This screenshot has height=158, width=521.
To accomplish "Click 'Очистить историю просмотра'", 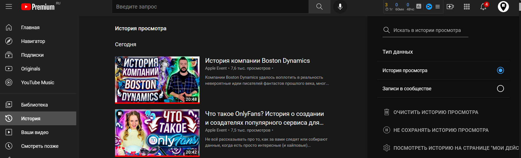I will 435,112.
